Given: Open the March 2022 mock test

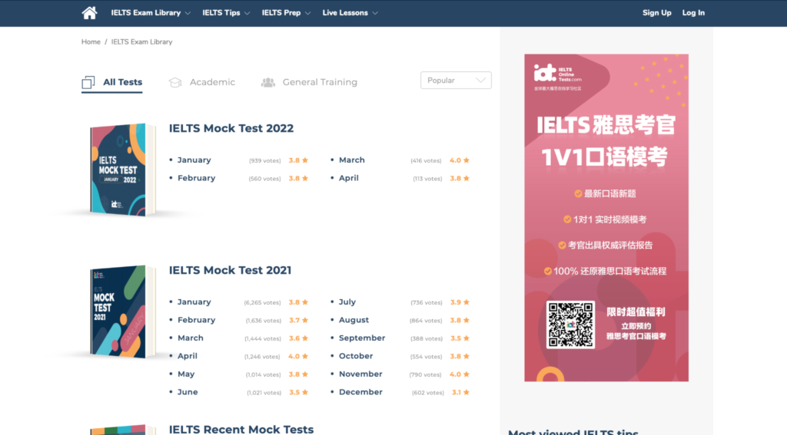Looking at the screenshot, I should pos(352,160).
